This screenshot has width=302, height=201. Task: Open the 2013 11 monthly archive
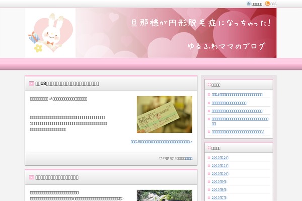[x=220, y=166]
